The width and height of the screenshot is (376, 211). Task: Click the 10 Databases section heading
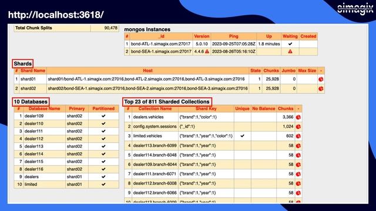pyautogui.click(x=31, y=101)
